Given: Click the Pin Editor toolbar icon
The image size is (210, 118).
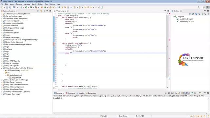Looking at the screenshot, I should [102, 8].
